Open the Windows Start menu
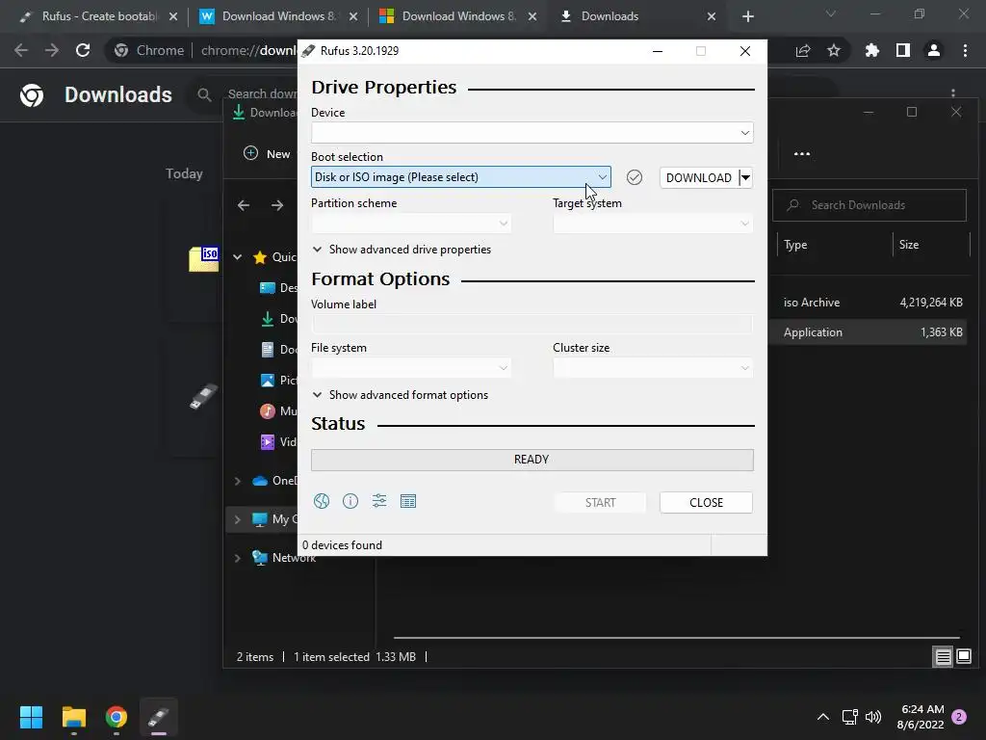Screen dimensions: 986x740 31,717
